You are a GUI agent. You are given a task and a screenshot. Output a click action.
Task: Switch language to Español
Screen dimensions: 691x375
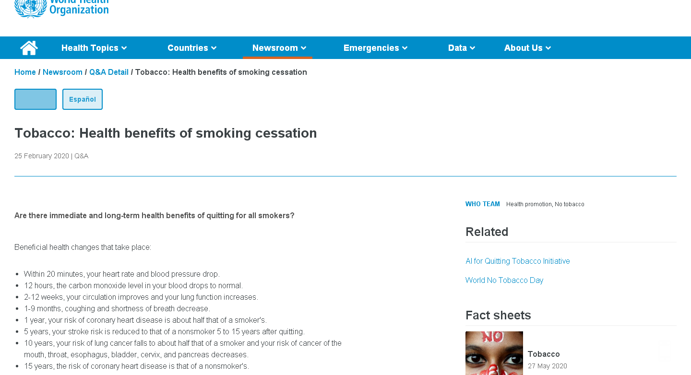[83, 99]
